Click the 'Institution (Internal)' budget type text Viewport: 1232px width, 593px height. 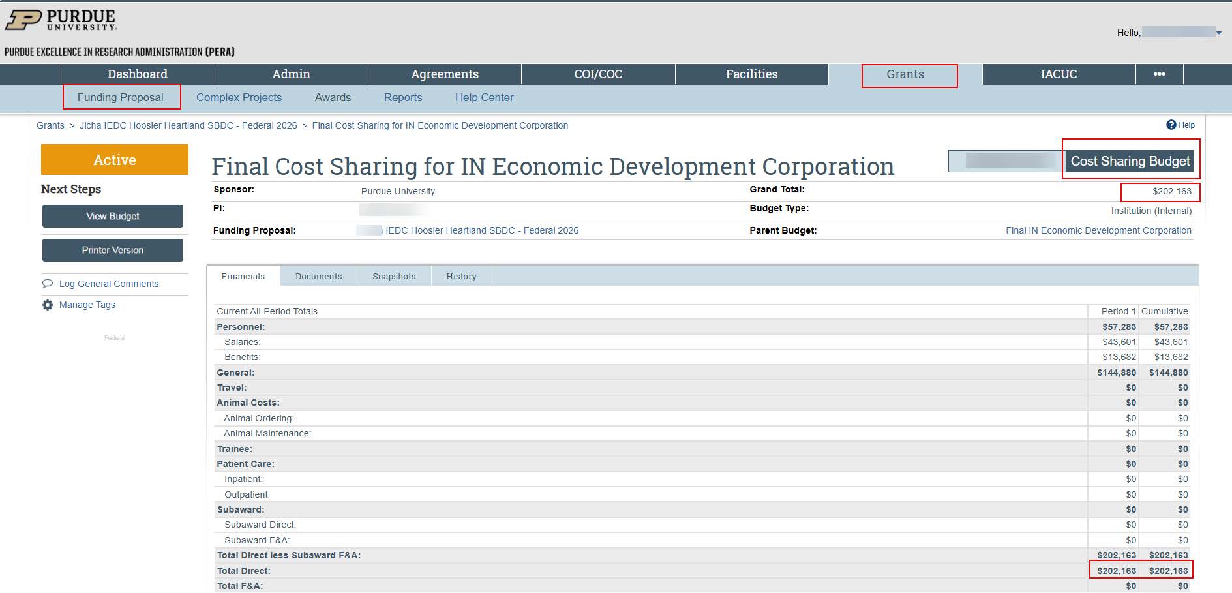click(1151, 211)
